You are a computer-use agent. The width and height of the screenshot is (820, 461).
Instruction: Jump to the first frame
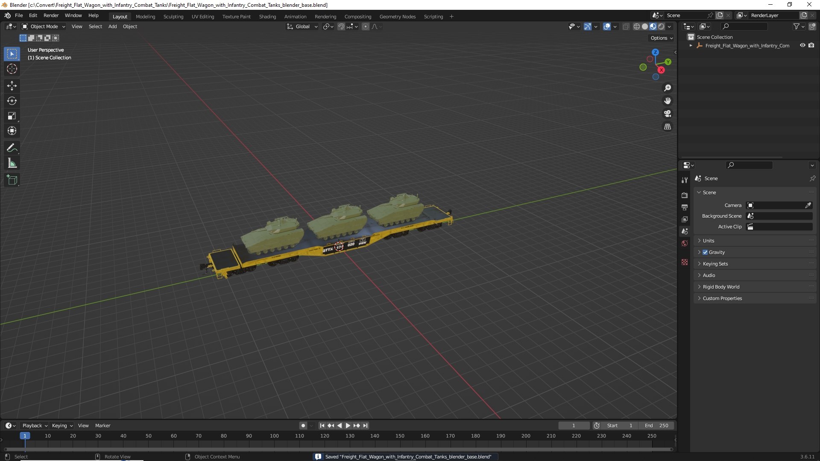point(322,426)
